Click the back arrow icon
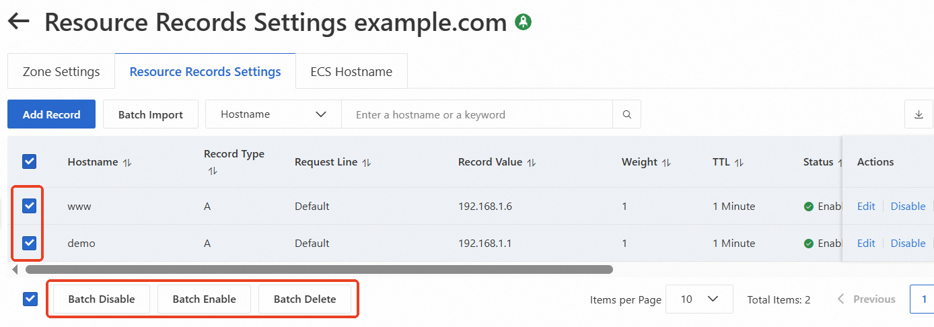 click(19, 22)
